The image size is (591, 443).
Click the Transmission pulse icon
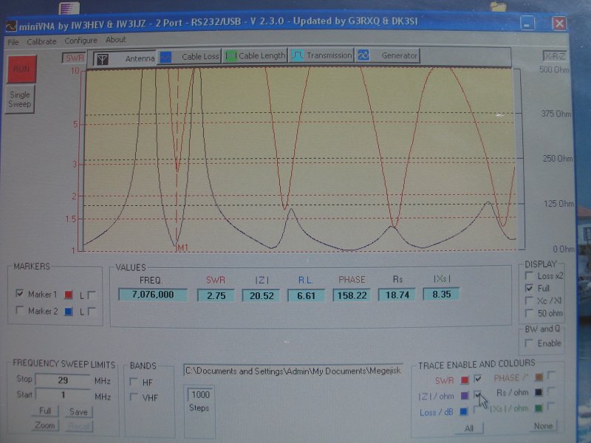[x=297, y=55]
